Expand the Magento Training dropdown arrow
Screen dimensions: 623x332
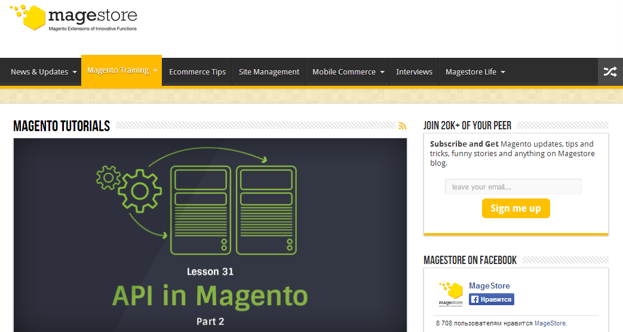(x=155, y=70)
